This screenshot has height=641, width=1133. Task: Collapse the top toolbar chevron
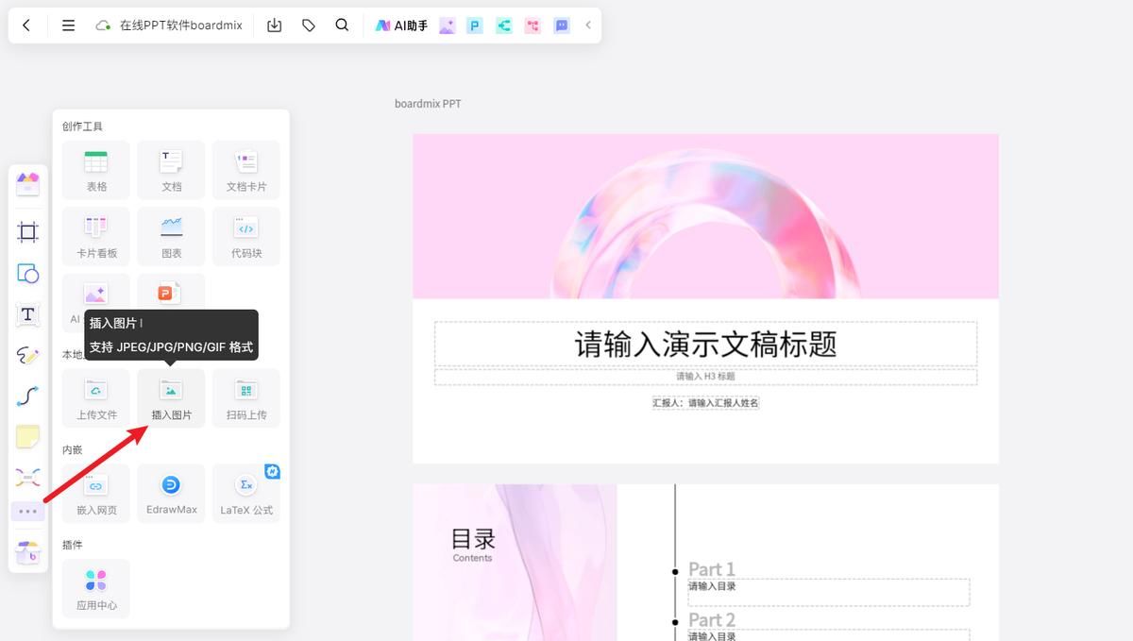point(588,25)
